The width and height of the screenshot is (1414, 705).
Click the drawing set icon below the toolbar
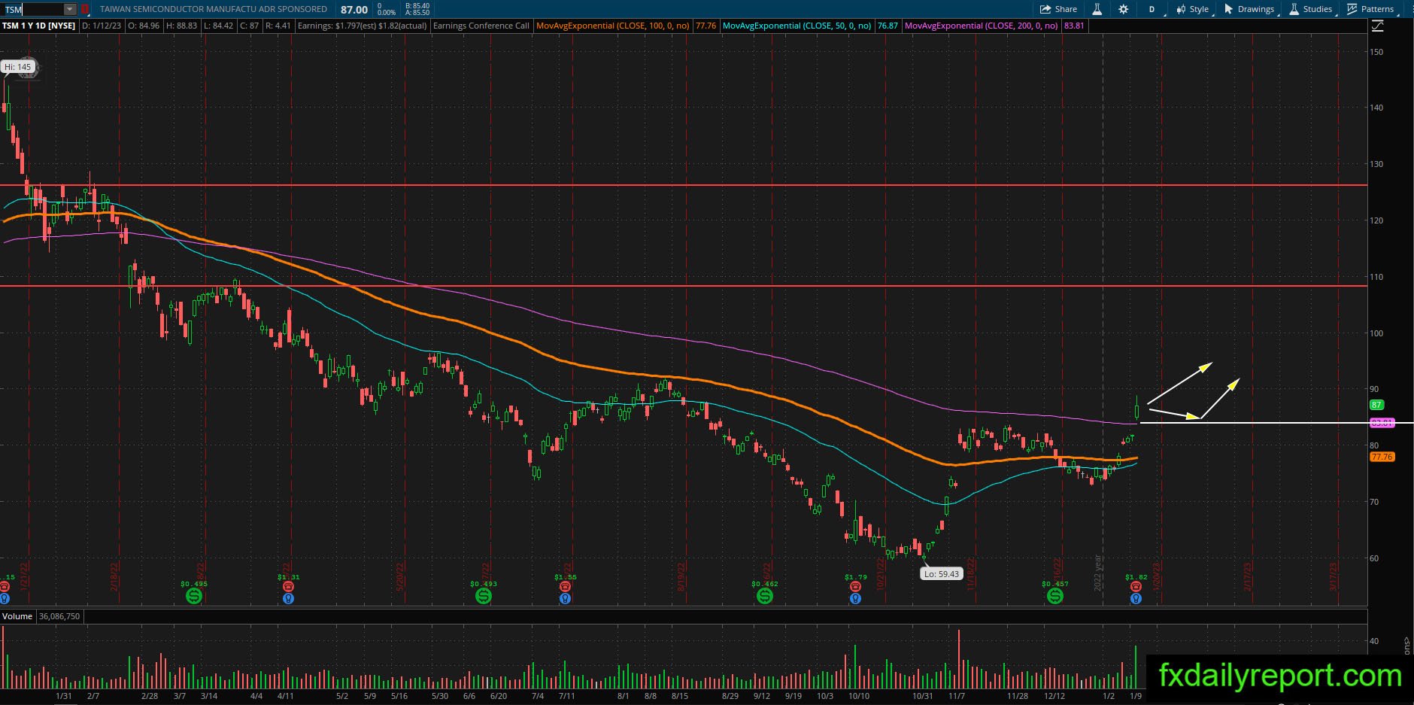click(x=1377, y=26)
